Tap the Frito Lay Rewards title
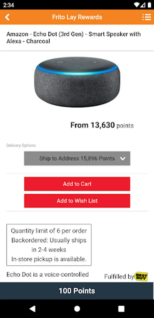Image resolution: width=154 pixels, height=318 pixels. click(x=77, y=17)
